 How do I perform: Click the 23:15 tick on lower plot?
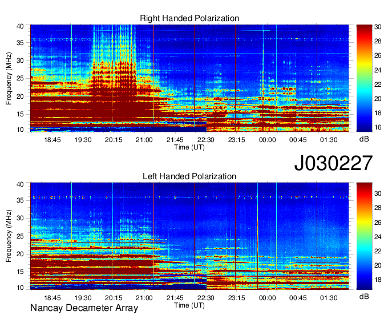click(237, 298)
